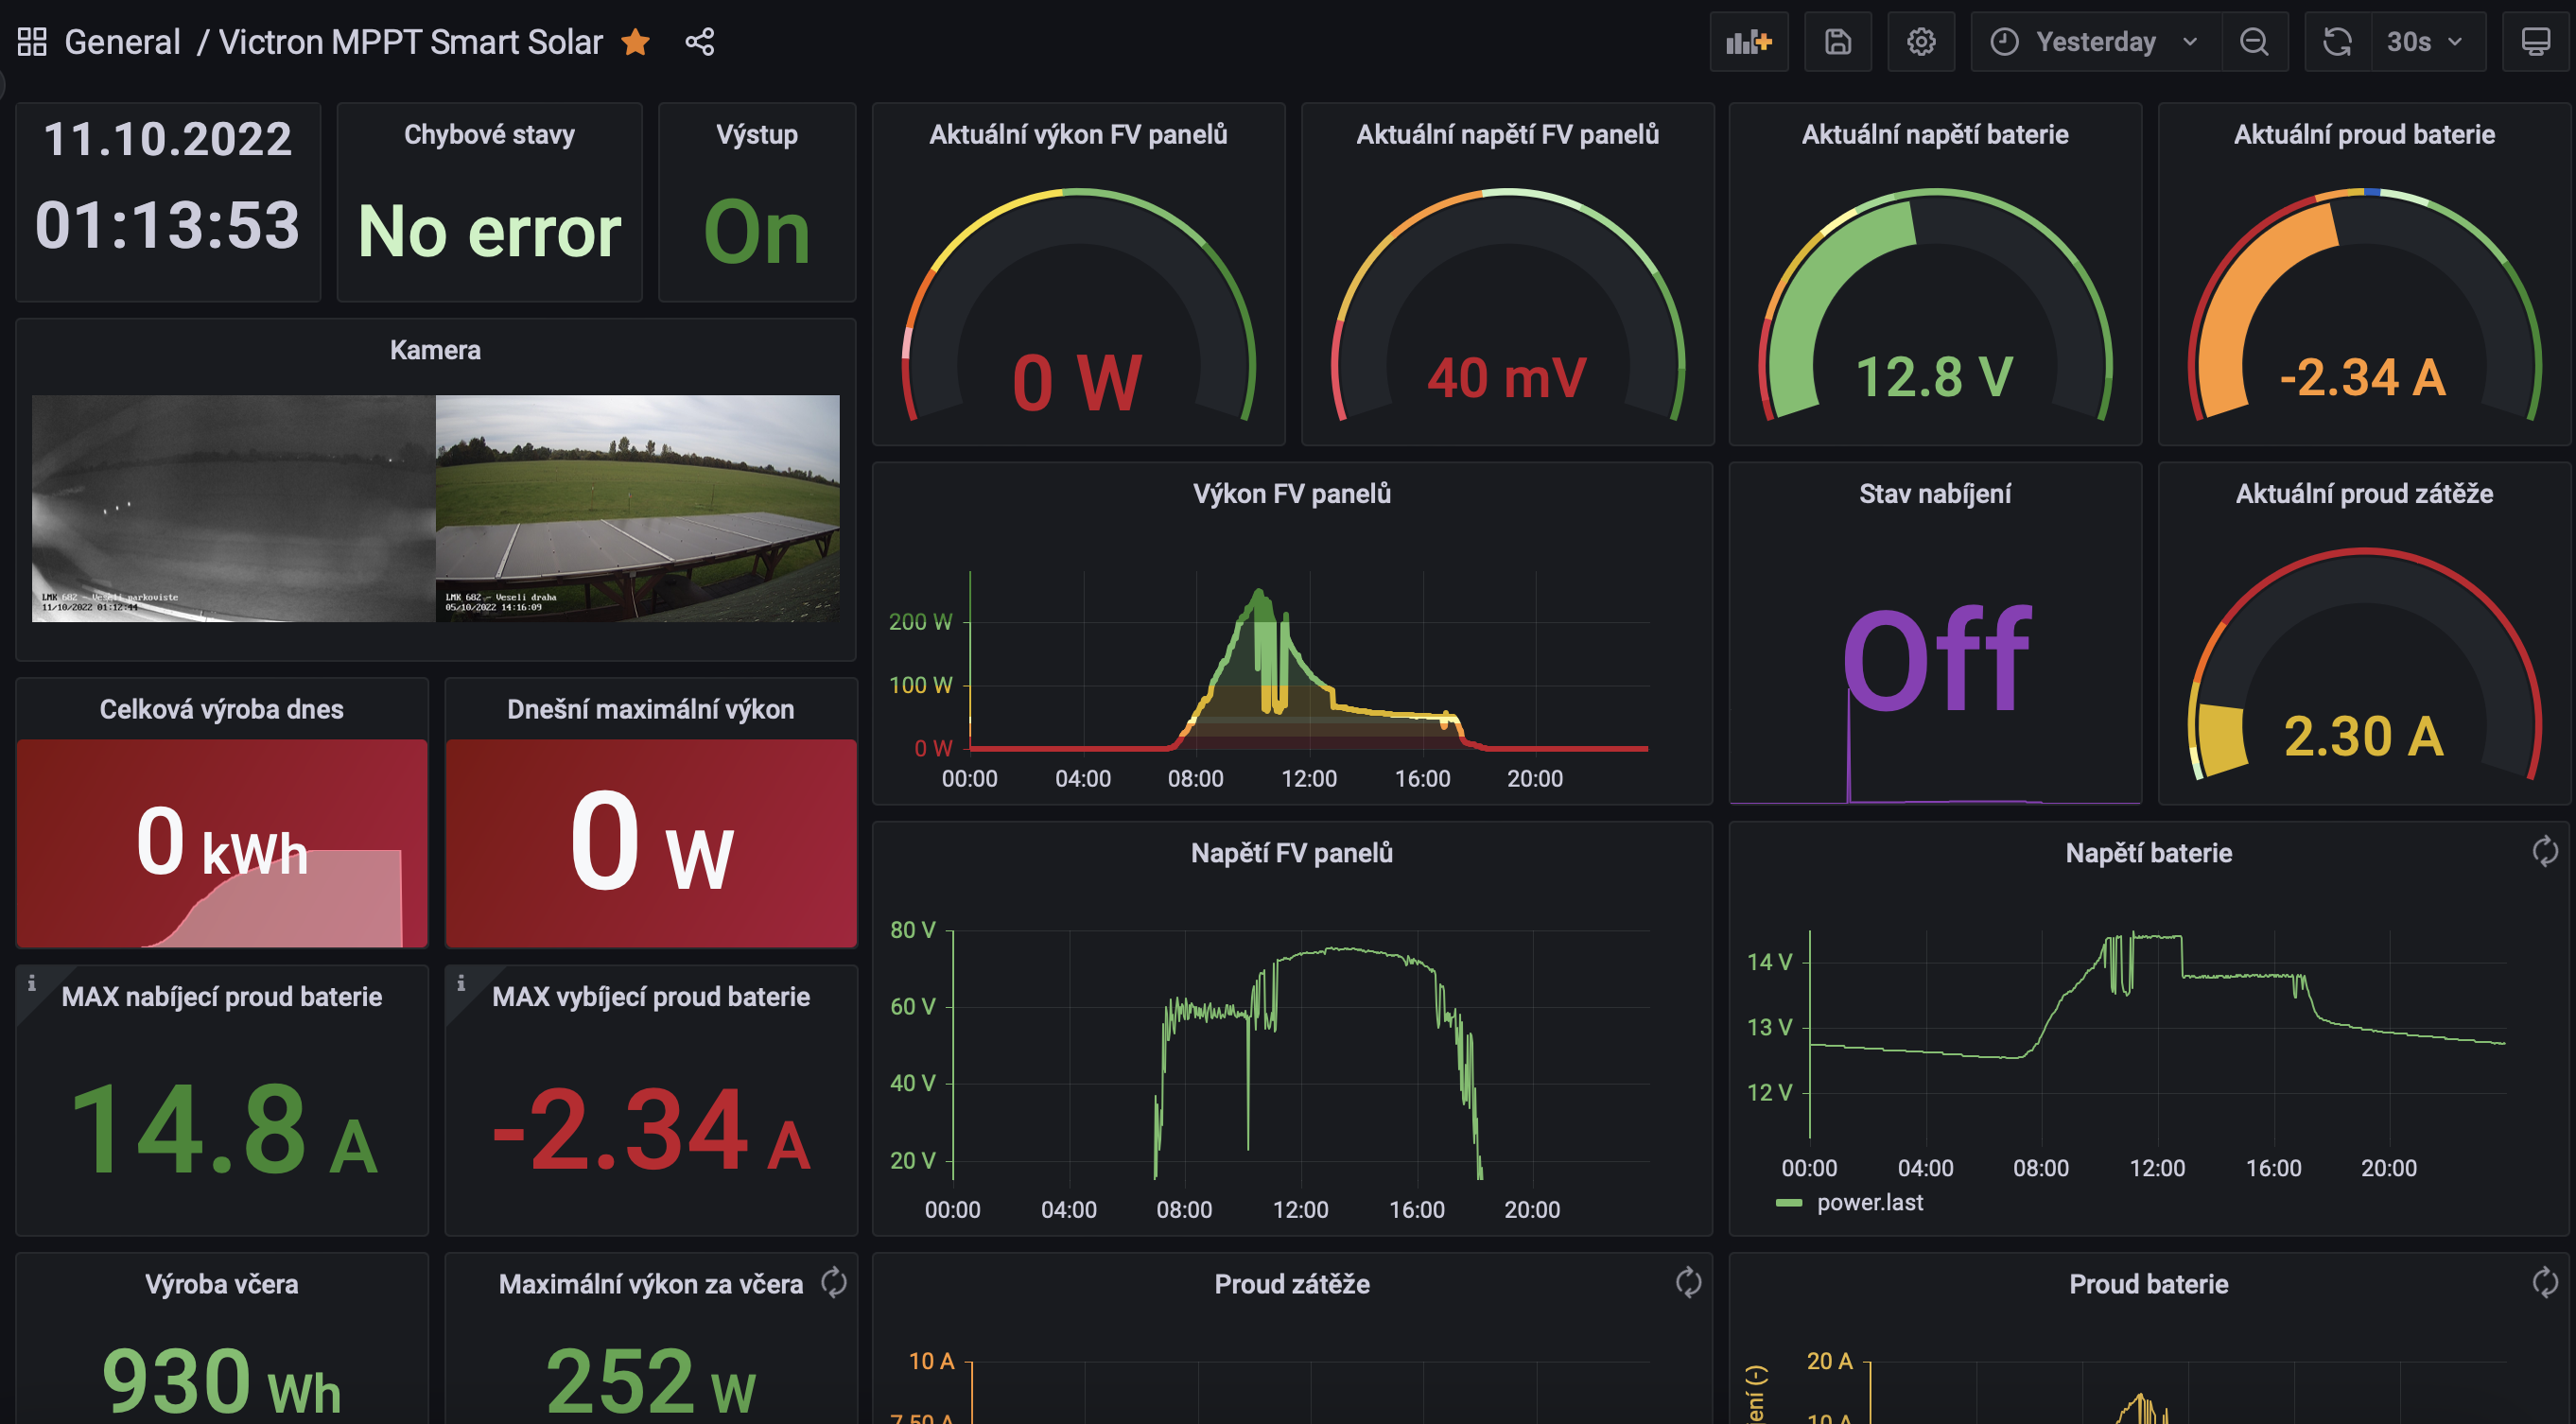This screenshot has height=1424, width=2576.
Task: Open the Výkon FV panelů panel menu
Action: pos(1291,494)
